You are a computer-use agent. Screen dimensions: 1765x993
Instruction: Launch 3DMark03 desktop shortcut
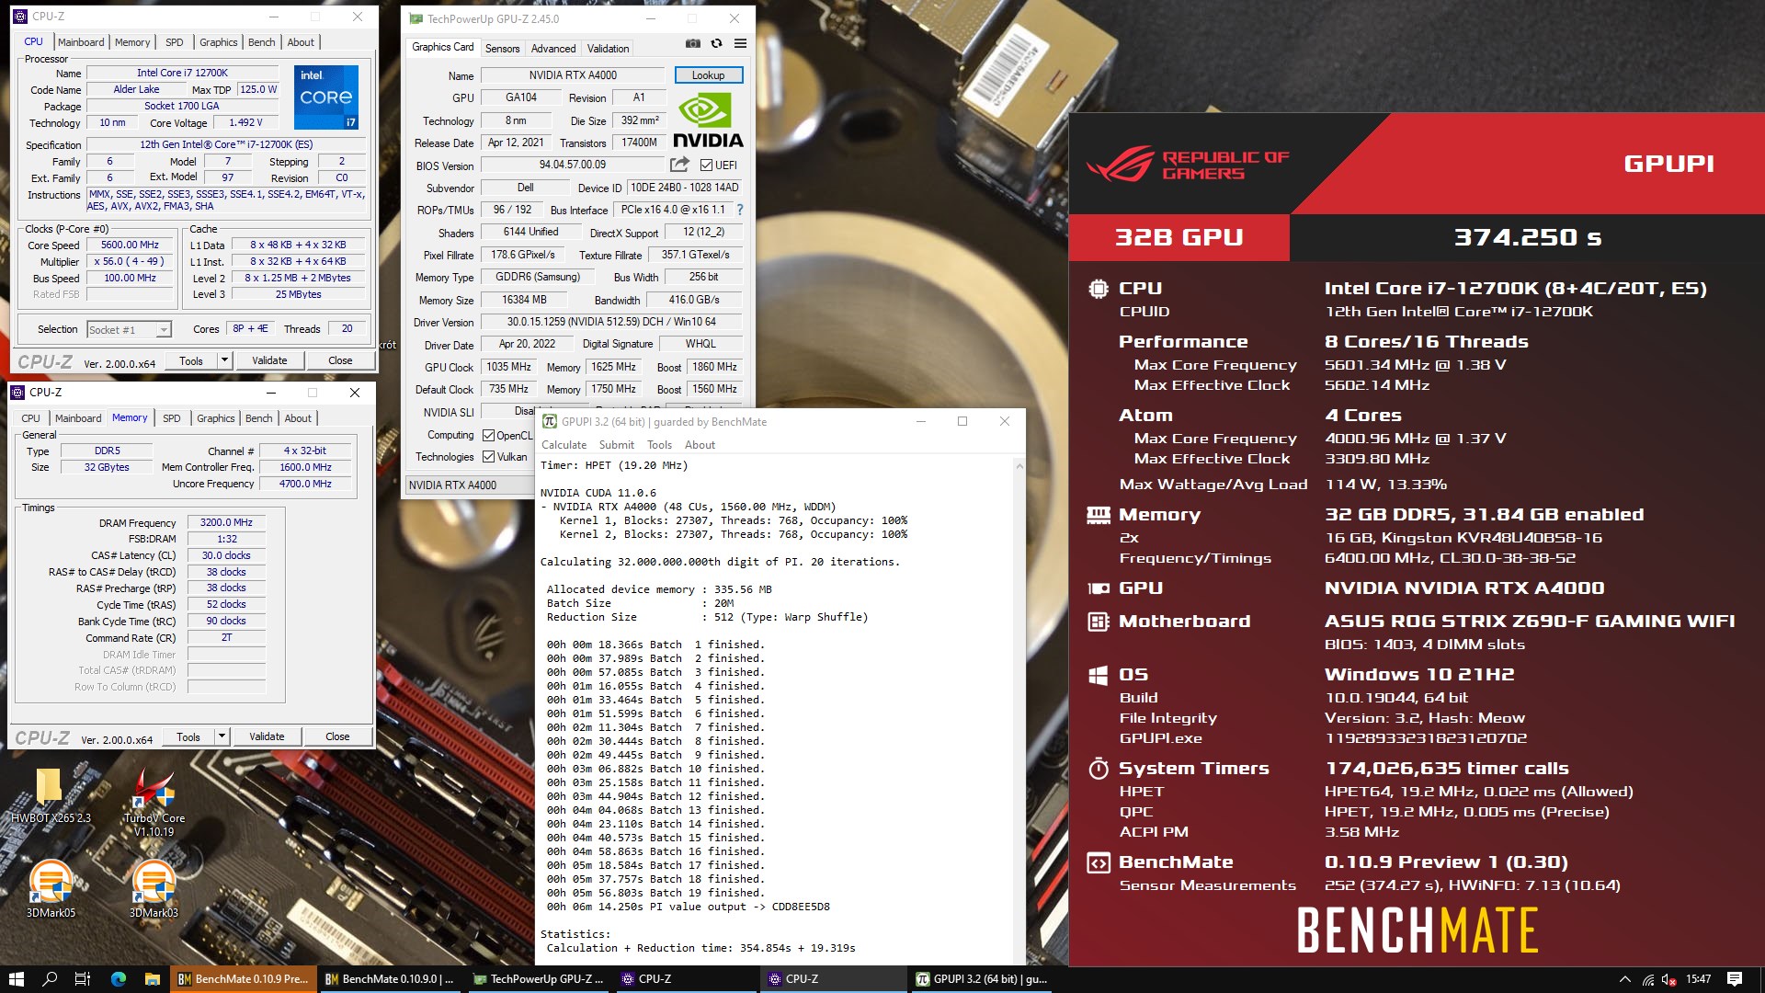[154, 888]
